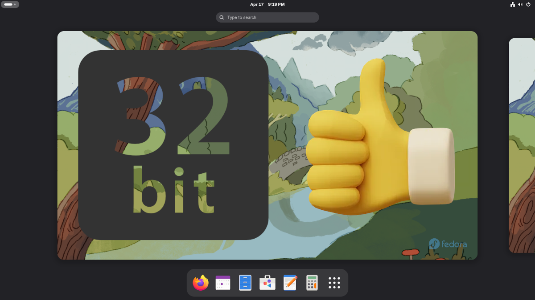Launch Firefox from the dash
This screenshot has height=300, width=535.
click(x=201, y=283)
